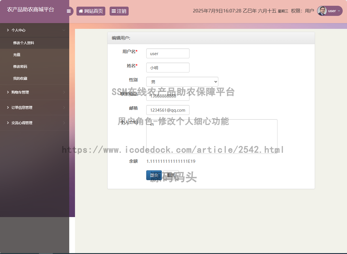Screen dimensions: 347x254
Task: Click the chevron icon before 购物车管理
Action: click(8, 92)
